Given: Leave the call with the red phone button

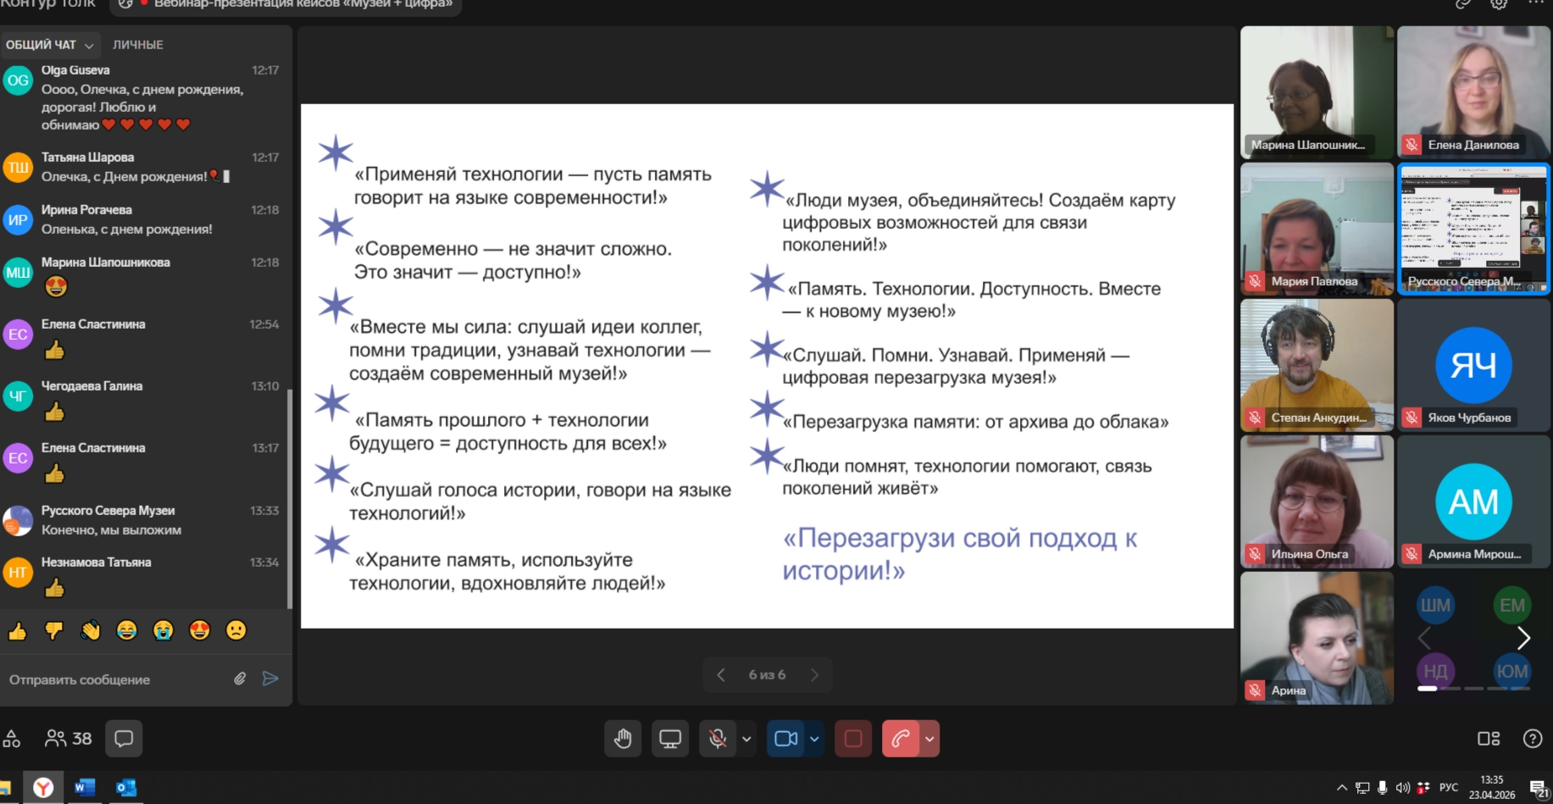Looking at the screenshot, I should pos(901,739).
